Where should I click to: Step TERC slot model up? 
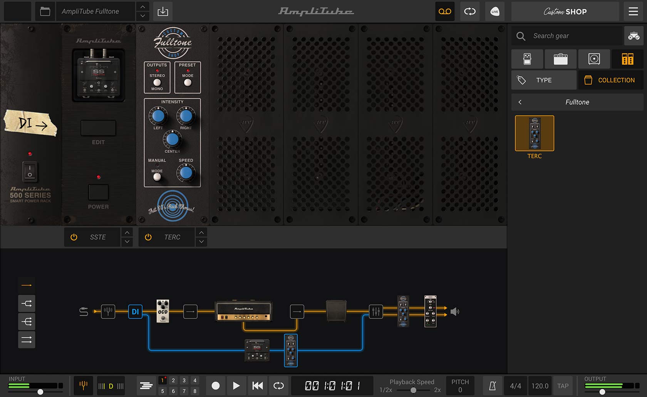201,232
